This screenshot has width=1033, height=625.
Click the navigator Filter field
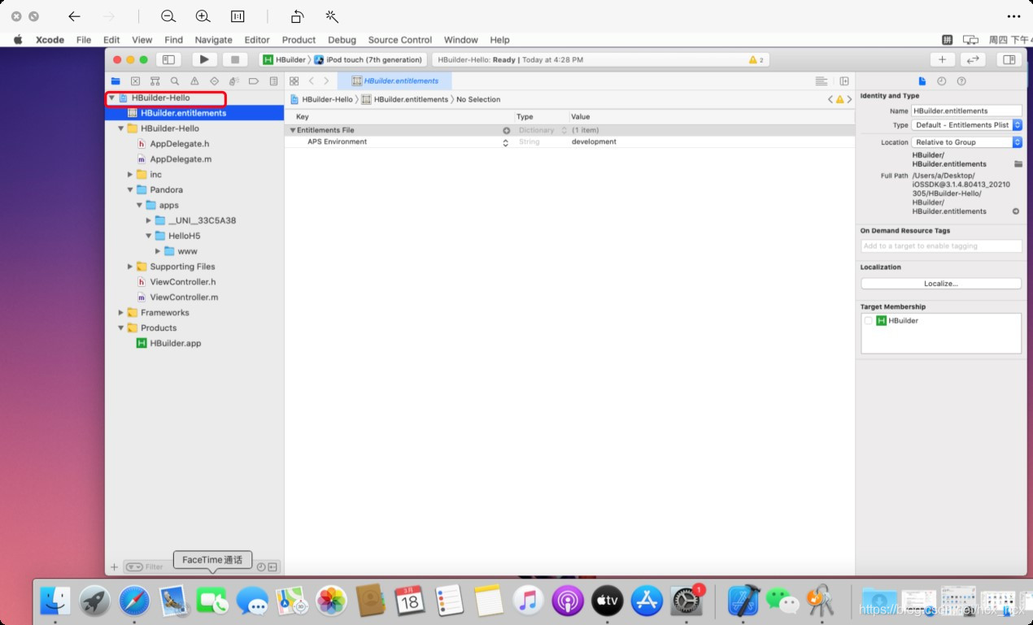154,566
